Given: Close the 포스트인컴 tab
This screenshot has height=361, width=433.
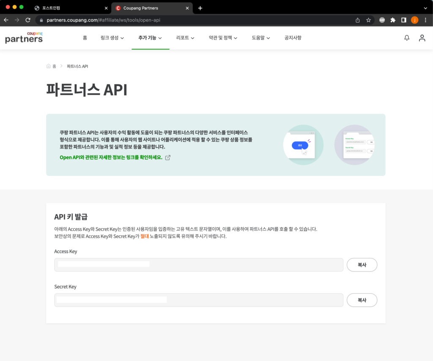Looking at the screenshot, I should pyautogui.click(x=106, y=8).
